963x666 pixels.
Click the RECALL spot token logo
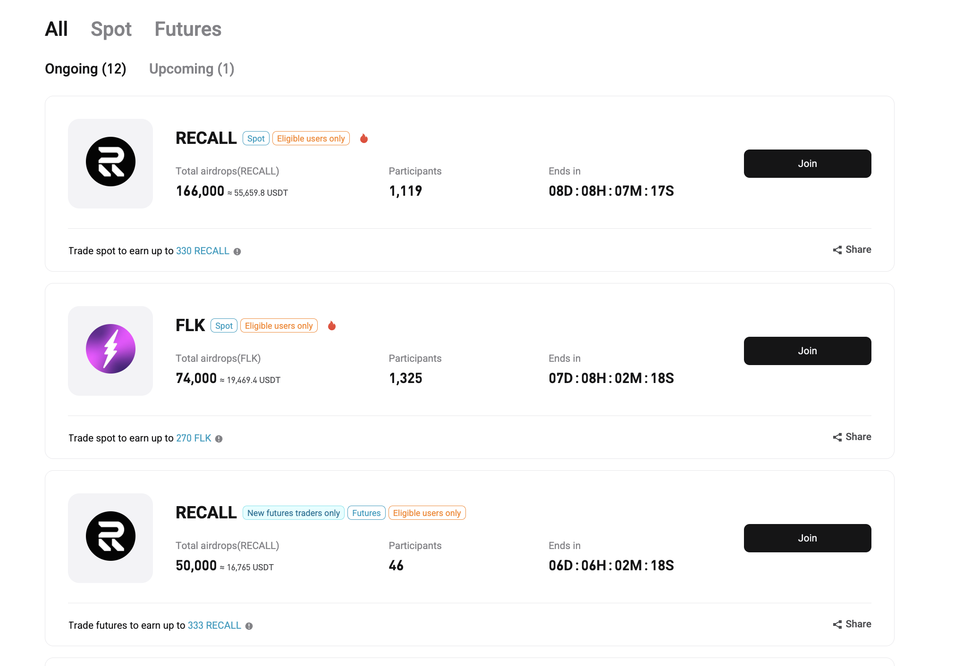click(110, 162)
